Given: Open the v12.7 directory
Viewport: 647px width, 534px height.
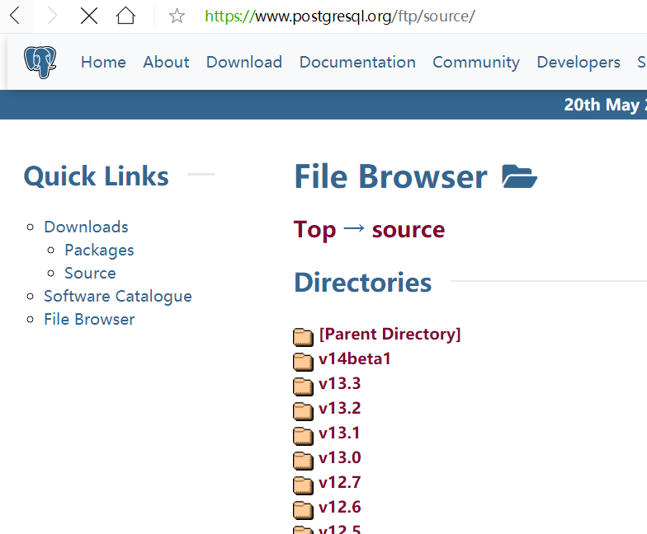Looking at the screenshot, I should 340,483.
